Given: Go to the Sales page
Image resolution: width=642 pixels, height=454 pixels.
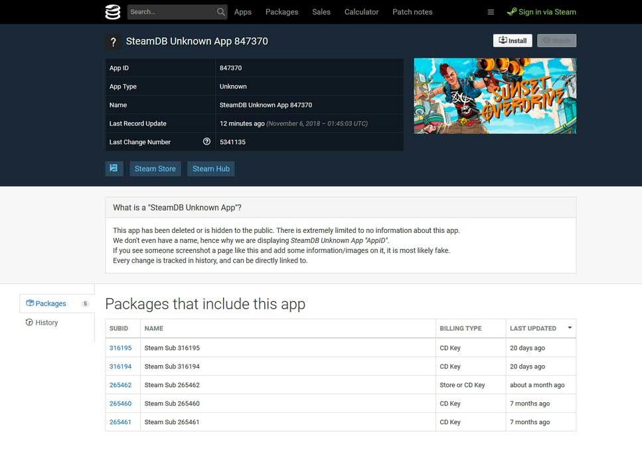Looking at the screenshot, I should (321, 12).
